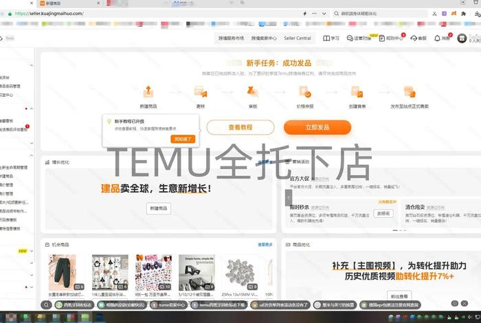
Task: Open the 消息 bell notifications
Action: click(x=437, y=38)
